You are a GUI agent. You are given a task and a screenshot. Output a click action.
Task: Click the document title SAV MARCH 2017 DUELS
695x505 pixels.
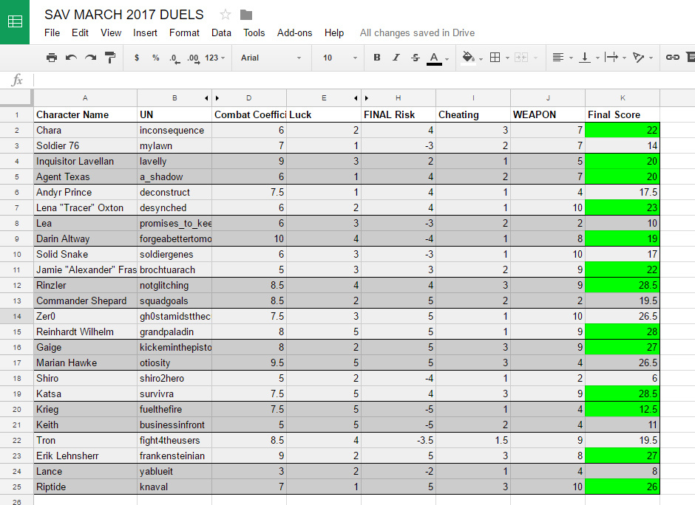pyautogui.click(x=124, y=15)
